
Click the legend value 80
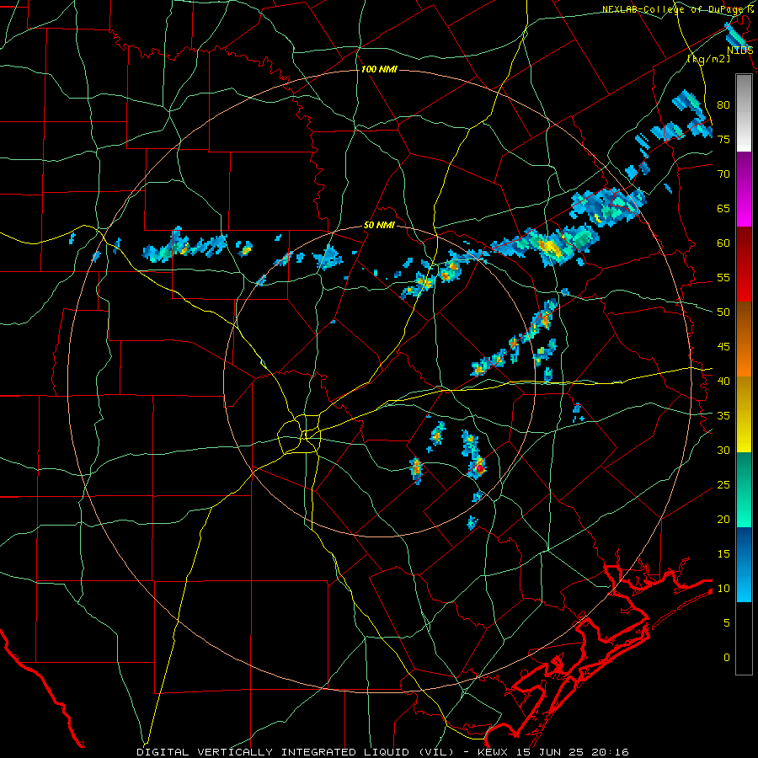[723, 105]
